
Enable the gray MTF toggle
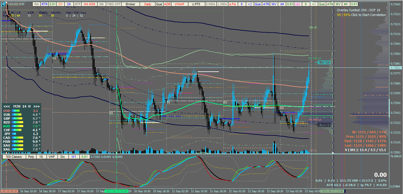(x=77, y=4)
